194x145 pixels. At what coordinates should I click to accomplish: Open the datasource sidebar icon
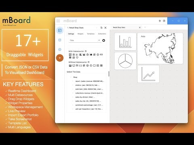(60, 40)
